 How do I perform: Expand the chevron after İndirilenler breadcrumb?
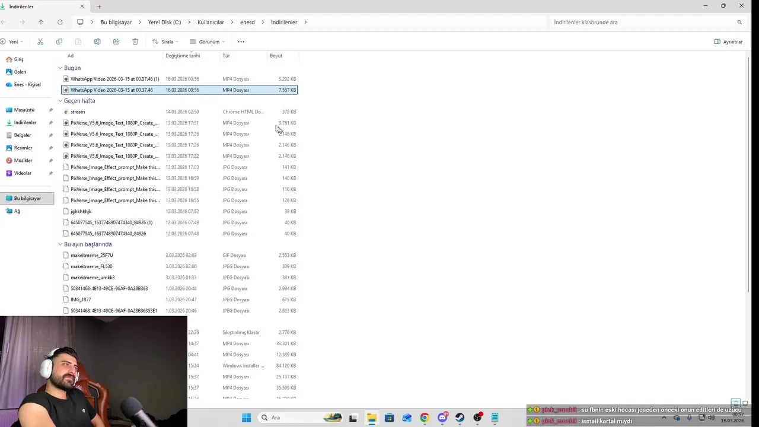point(305,22)
